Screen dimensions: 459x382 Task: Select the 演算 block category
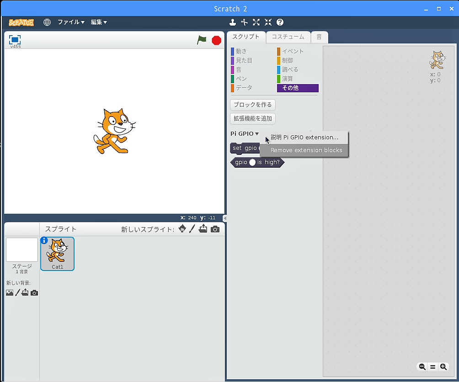[288, 79]
